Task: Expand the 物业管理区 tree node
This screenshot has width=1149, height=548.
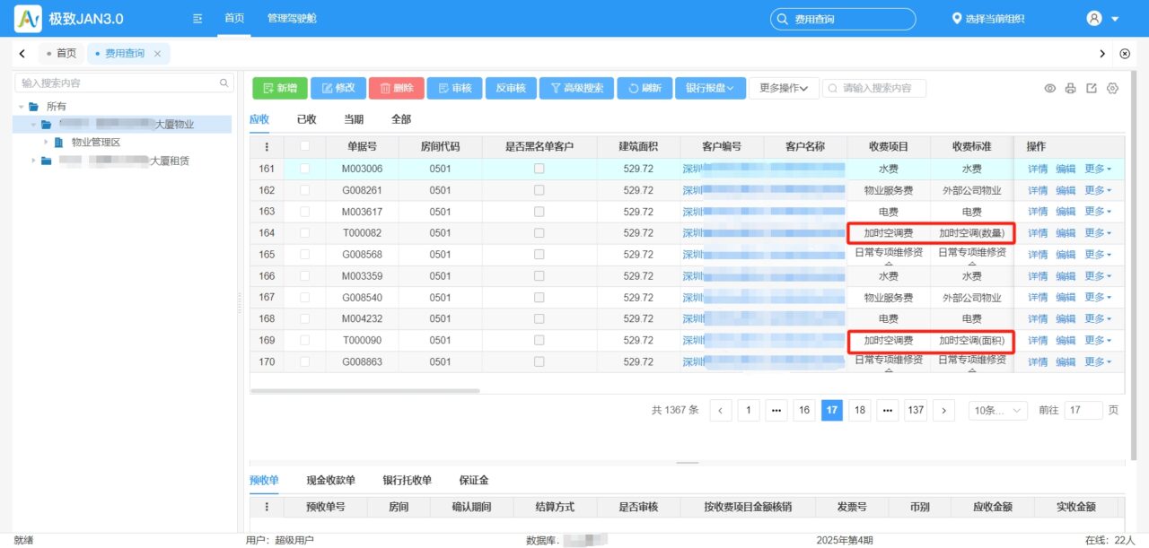Action: (46, 142)
